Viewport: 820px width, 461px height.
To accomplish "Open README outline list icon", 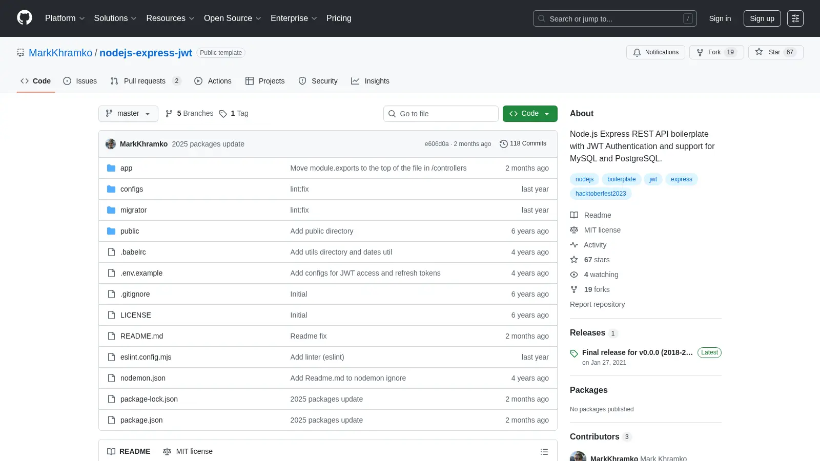I will point(544,452).
